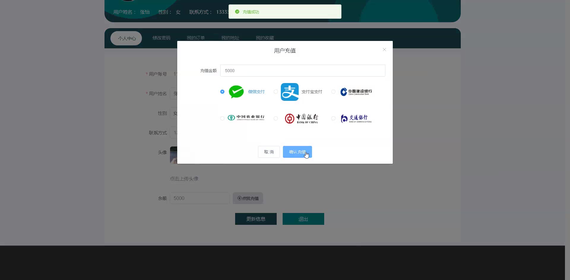
Task: Click the Bank of China logo
Action: tap(301, 118)
